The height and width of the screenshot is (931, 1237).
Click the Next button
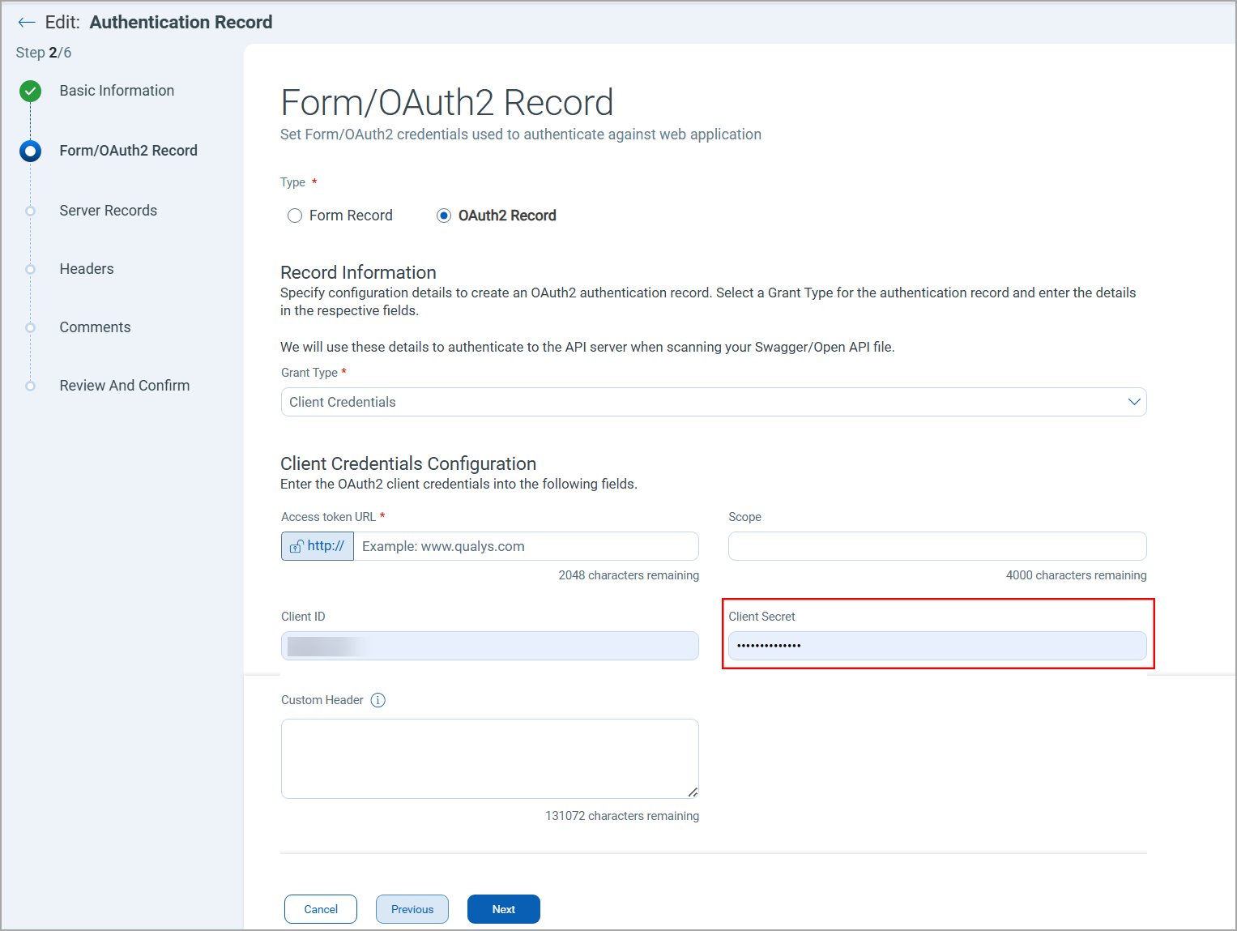503,909
